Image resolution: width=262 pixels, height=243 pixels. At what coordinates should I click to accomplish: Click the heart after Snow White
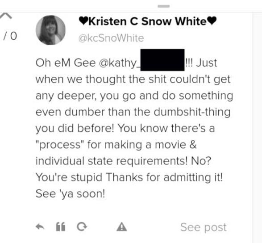tap(212, 21)
